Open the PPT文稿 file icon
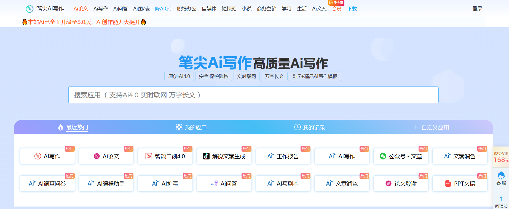509x209 pixels. tap(448, 183)
